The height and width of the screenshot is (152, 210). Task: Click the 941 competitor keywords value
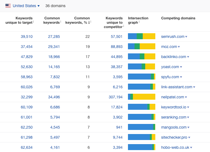[119, 127]
